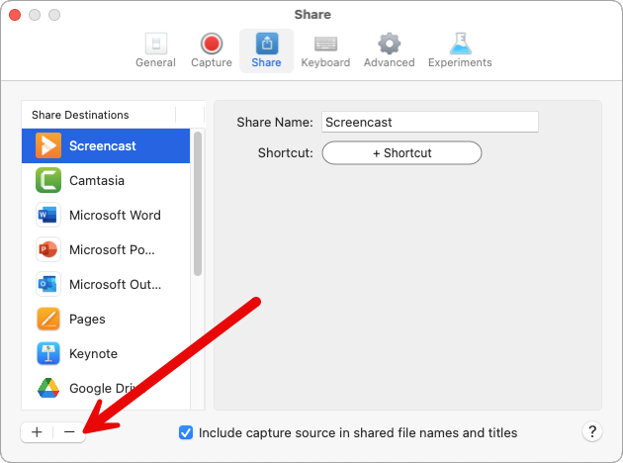Switch to the Capture tab
Screen dimensions: 623x463
(x=211, y=50)
